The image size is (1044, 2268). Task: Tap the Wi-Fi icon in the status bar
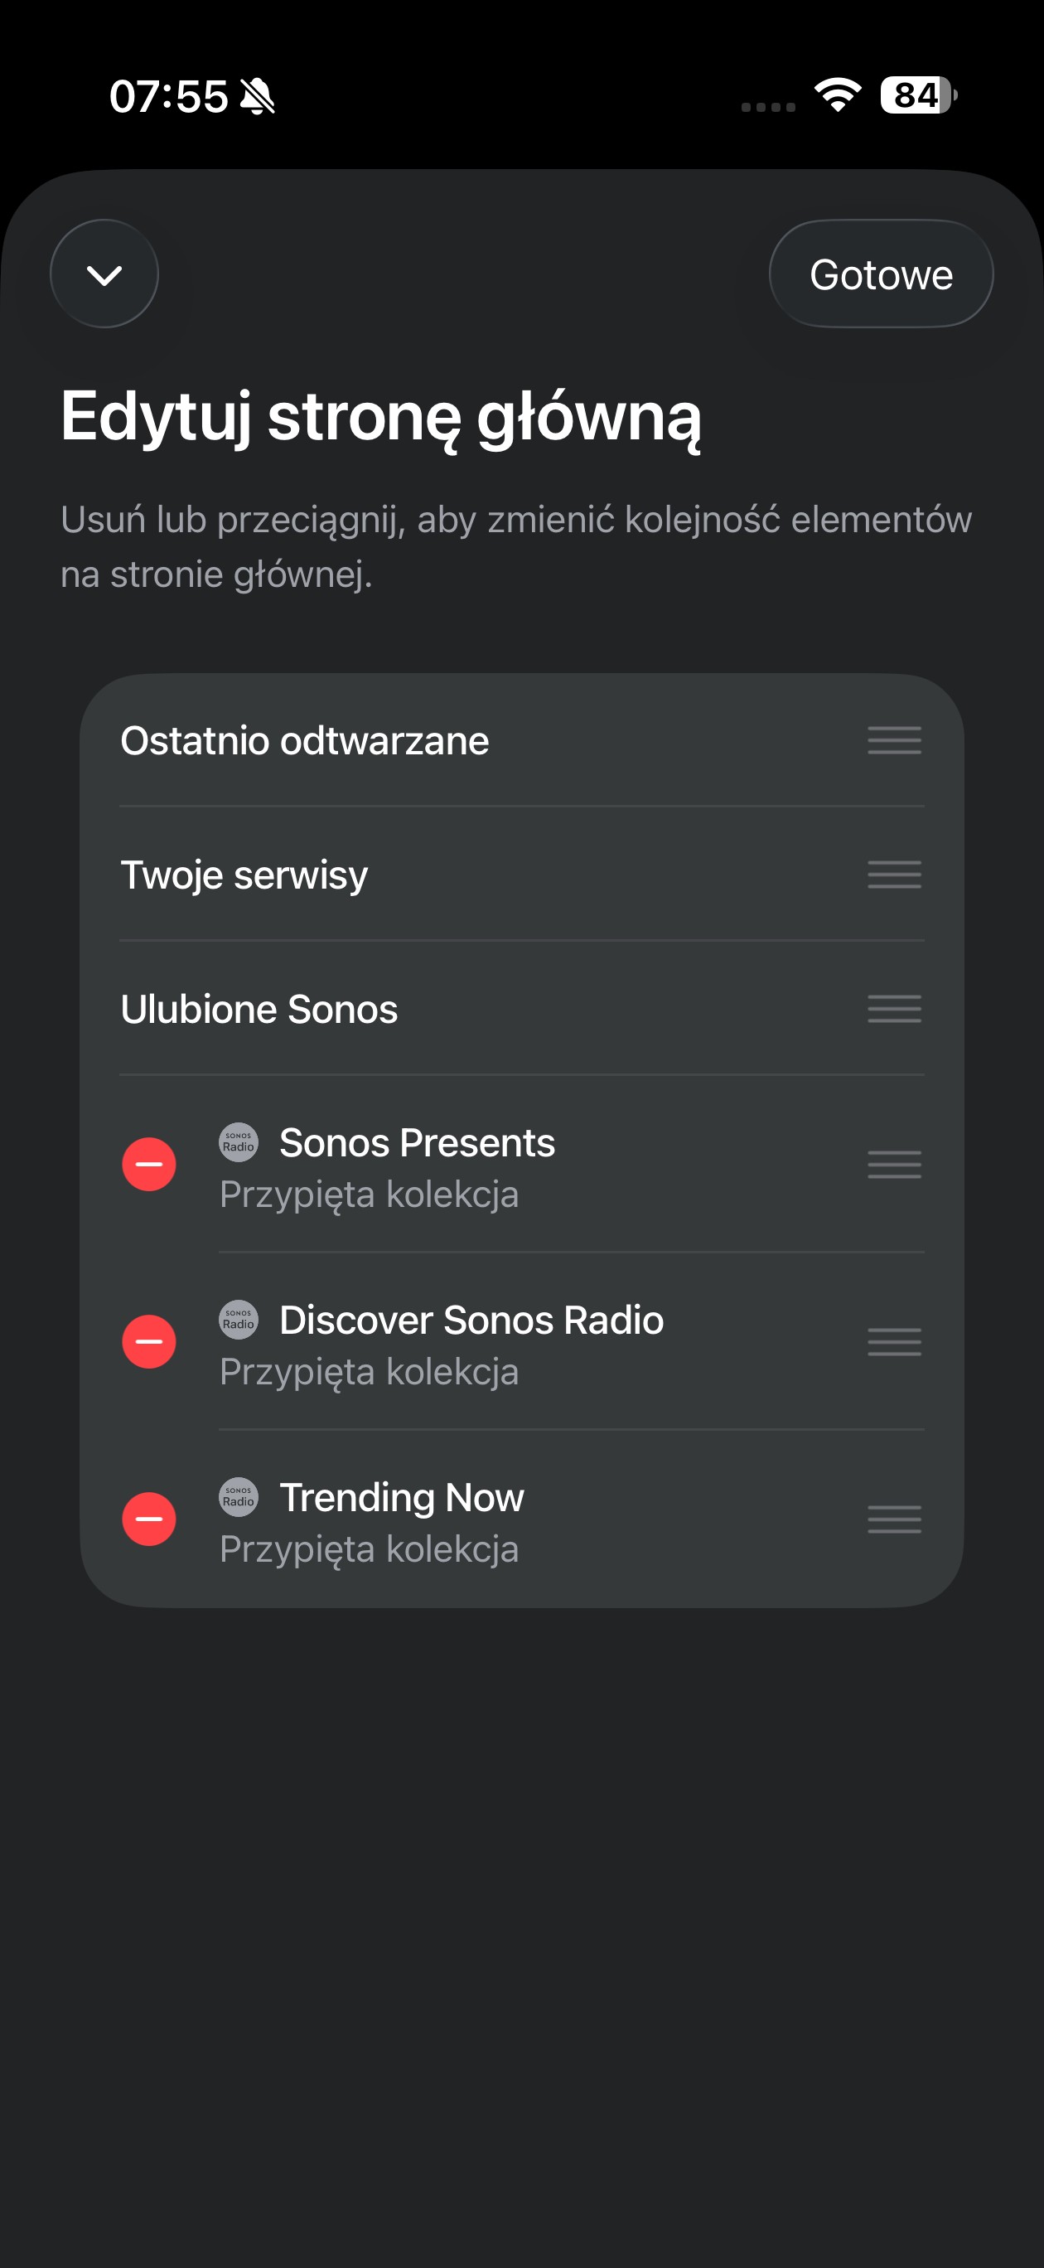(837, 94)
